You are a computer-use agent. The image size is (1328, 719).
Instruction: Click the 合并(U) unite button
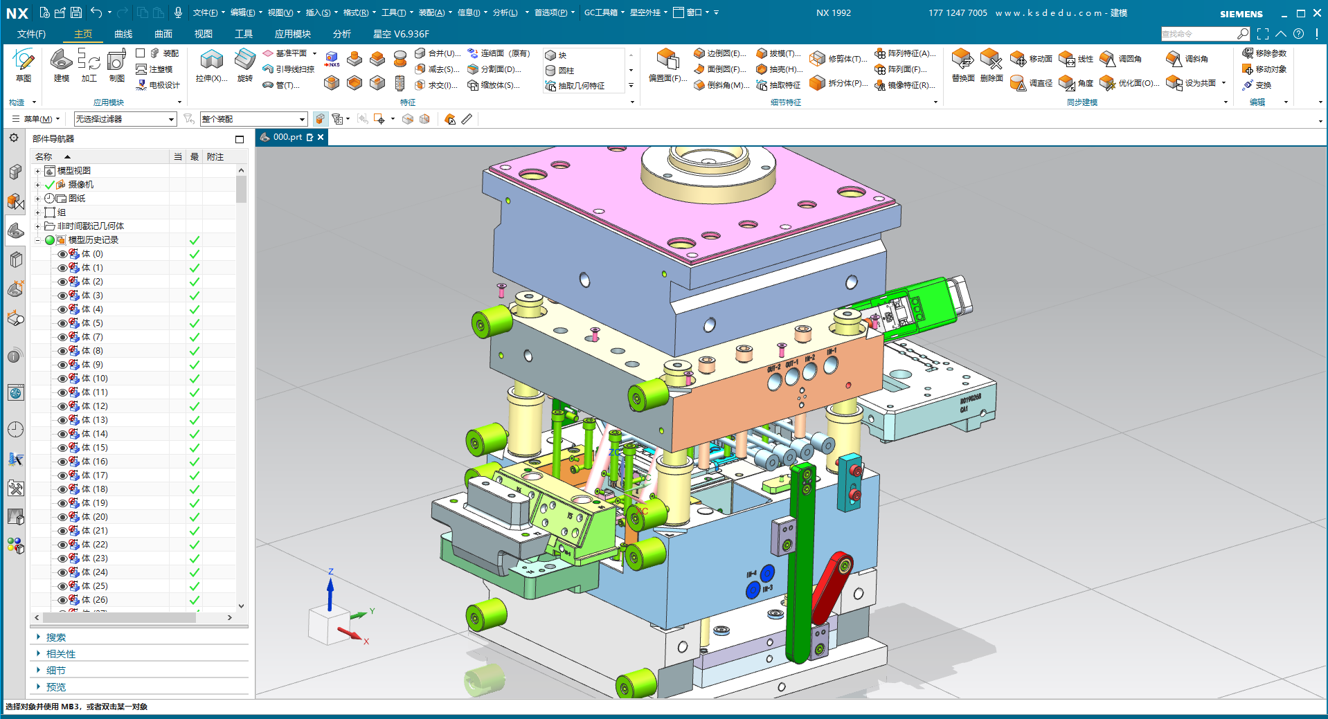click(437, 53)
